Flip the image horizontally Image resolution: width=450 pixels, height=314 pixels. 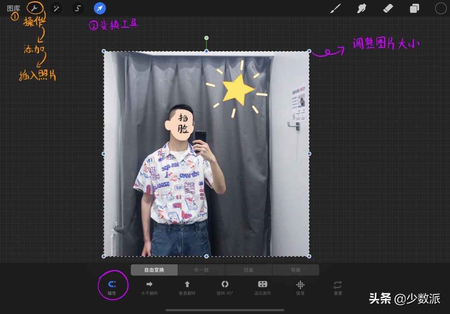(x=149, y=285)
